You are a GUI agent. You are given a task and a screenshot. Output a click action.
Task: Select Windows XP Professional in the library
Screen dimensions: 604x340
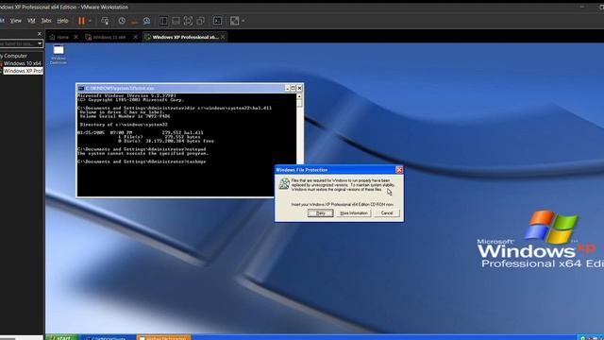[x=23, y=71]
